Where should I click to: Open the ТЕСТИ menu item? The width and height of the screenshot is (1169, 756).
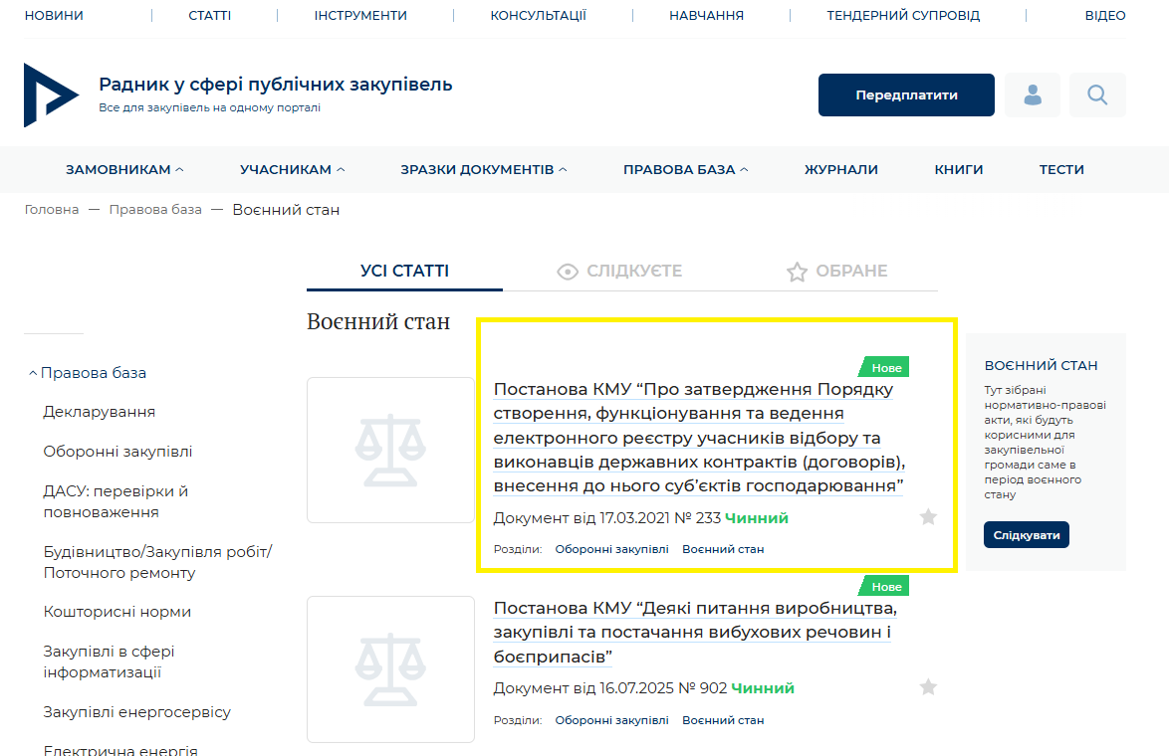(x=1061, y=170)
